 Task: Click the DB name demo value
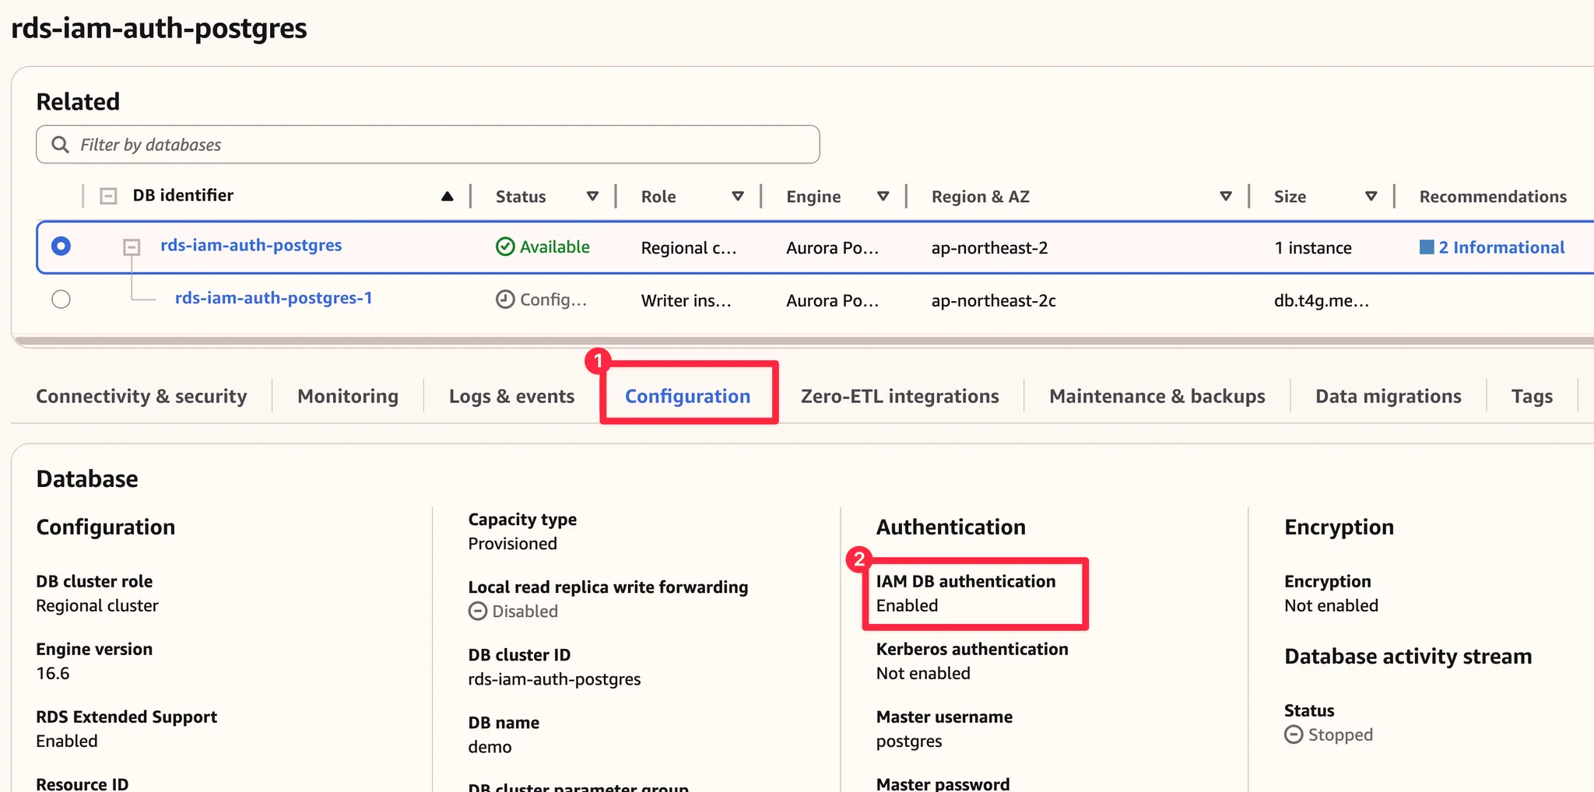[x=490, y=747]
